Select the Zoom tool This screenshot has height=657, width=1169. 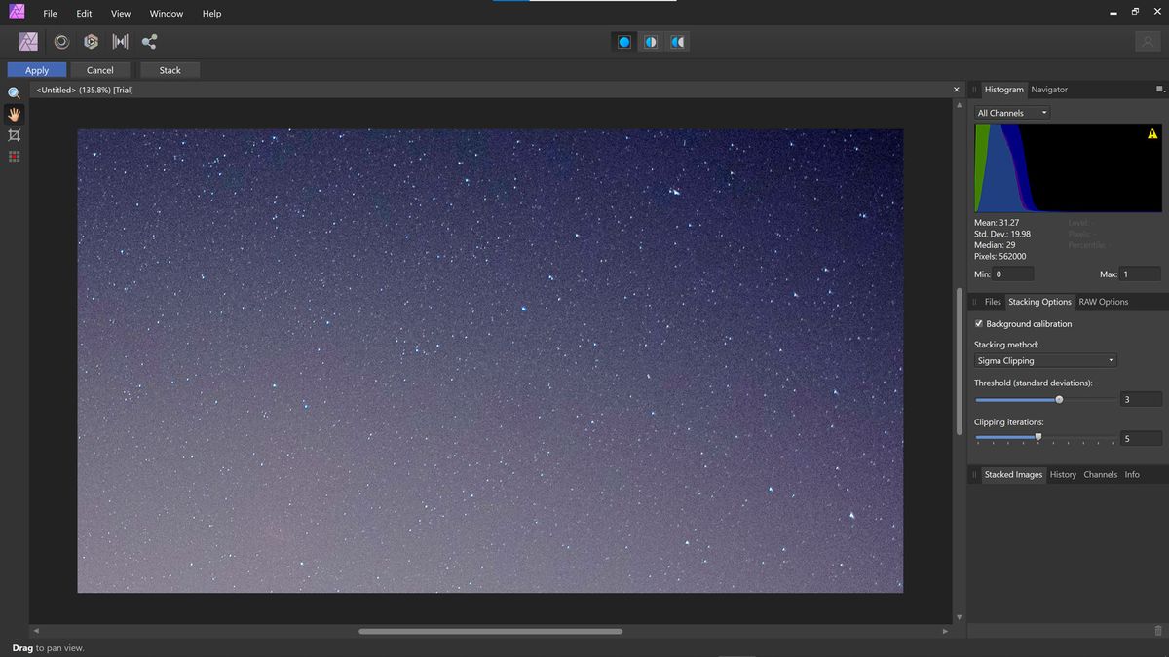click(14, 92)
